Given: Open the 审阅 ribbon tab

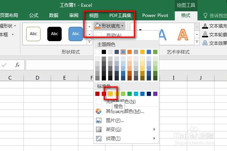Looking at the screenshot, I should [74, 15].
